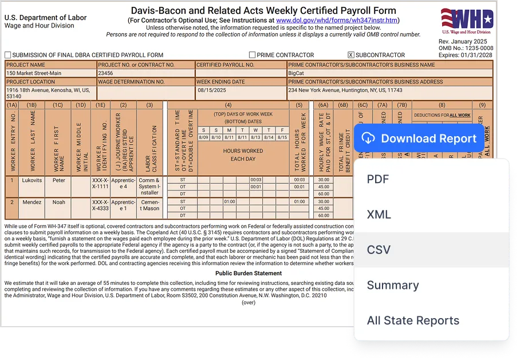Click Lukovits OT hours '00:01' on 8/13
Image resolution: width=520 pixels, height=361 pixels.
point(255,187)
